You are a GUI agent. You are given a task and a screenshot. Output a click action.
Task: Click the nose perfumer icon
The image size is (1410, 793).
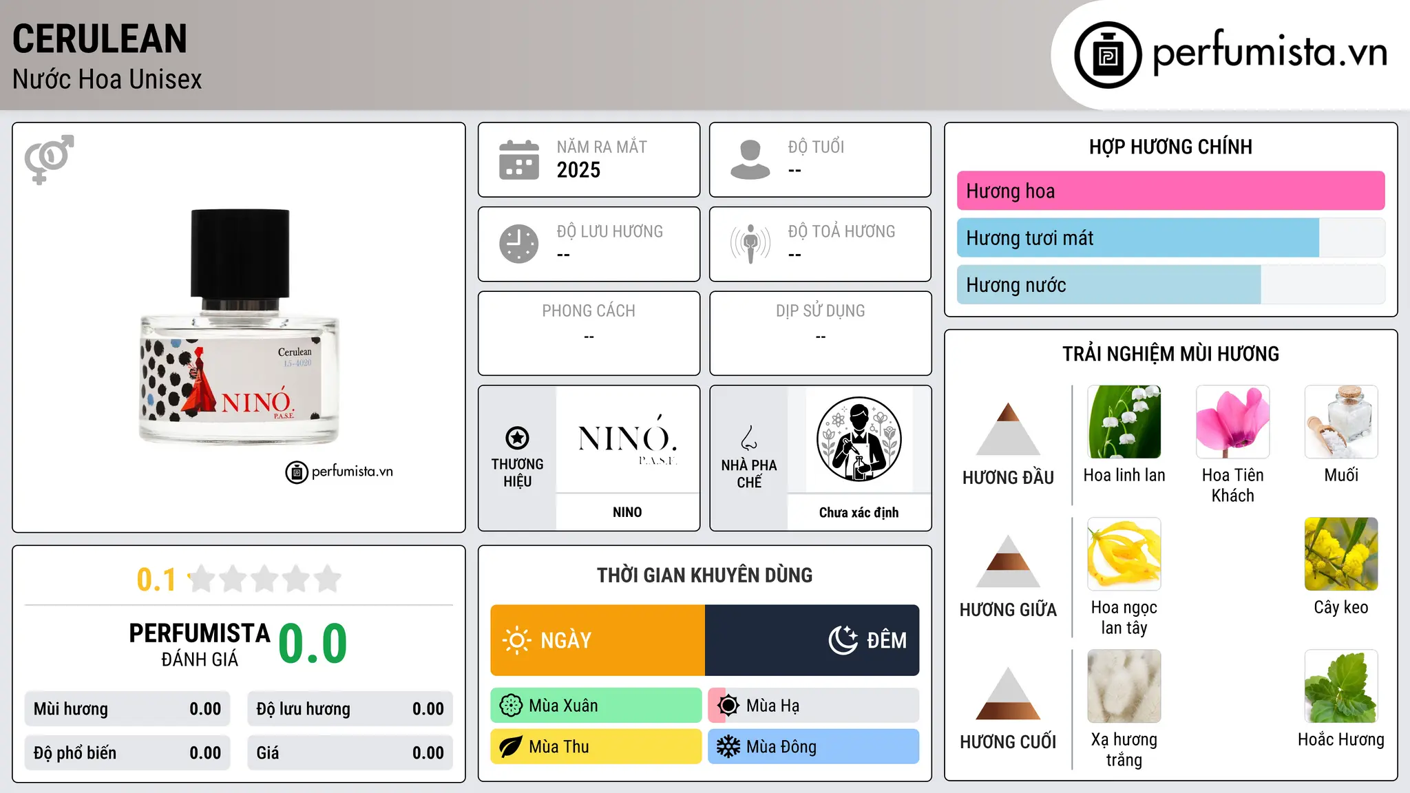point(749,438)
